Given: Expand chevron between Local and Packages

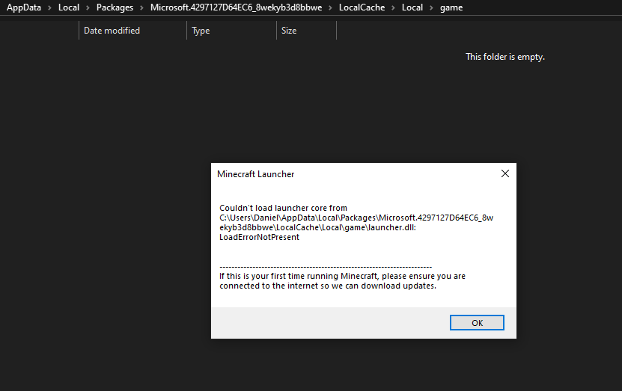Looking at the screenshot, I should pyautogui.click(x=88, y=7).
